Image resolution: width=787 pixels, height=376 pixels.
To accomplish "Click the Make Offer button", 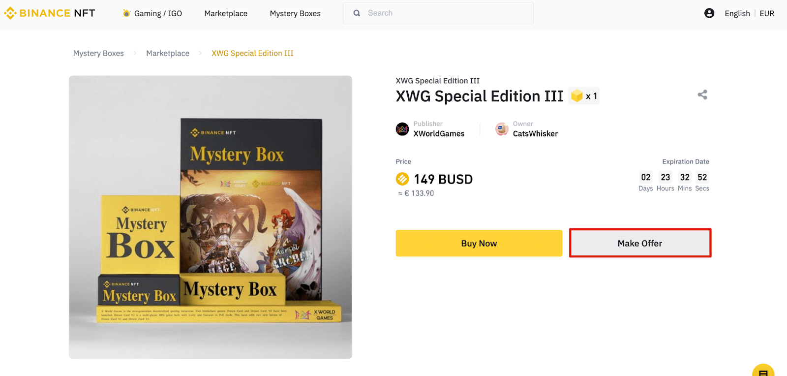I will [x=640, y=243].
